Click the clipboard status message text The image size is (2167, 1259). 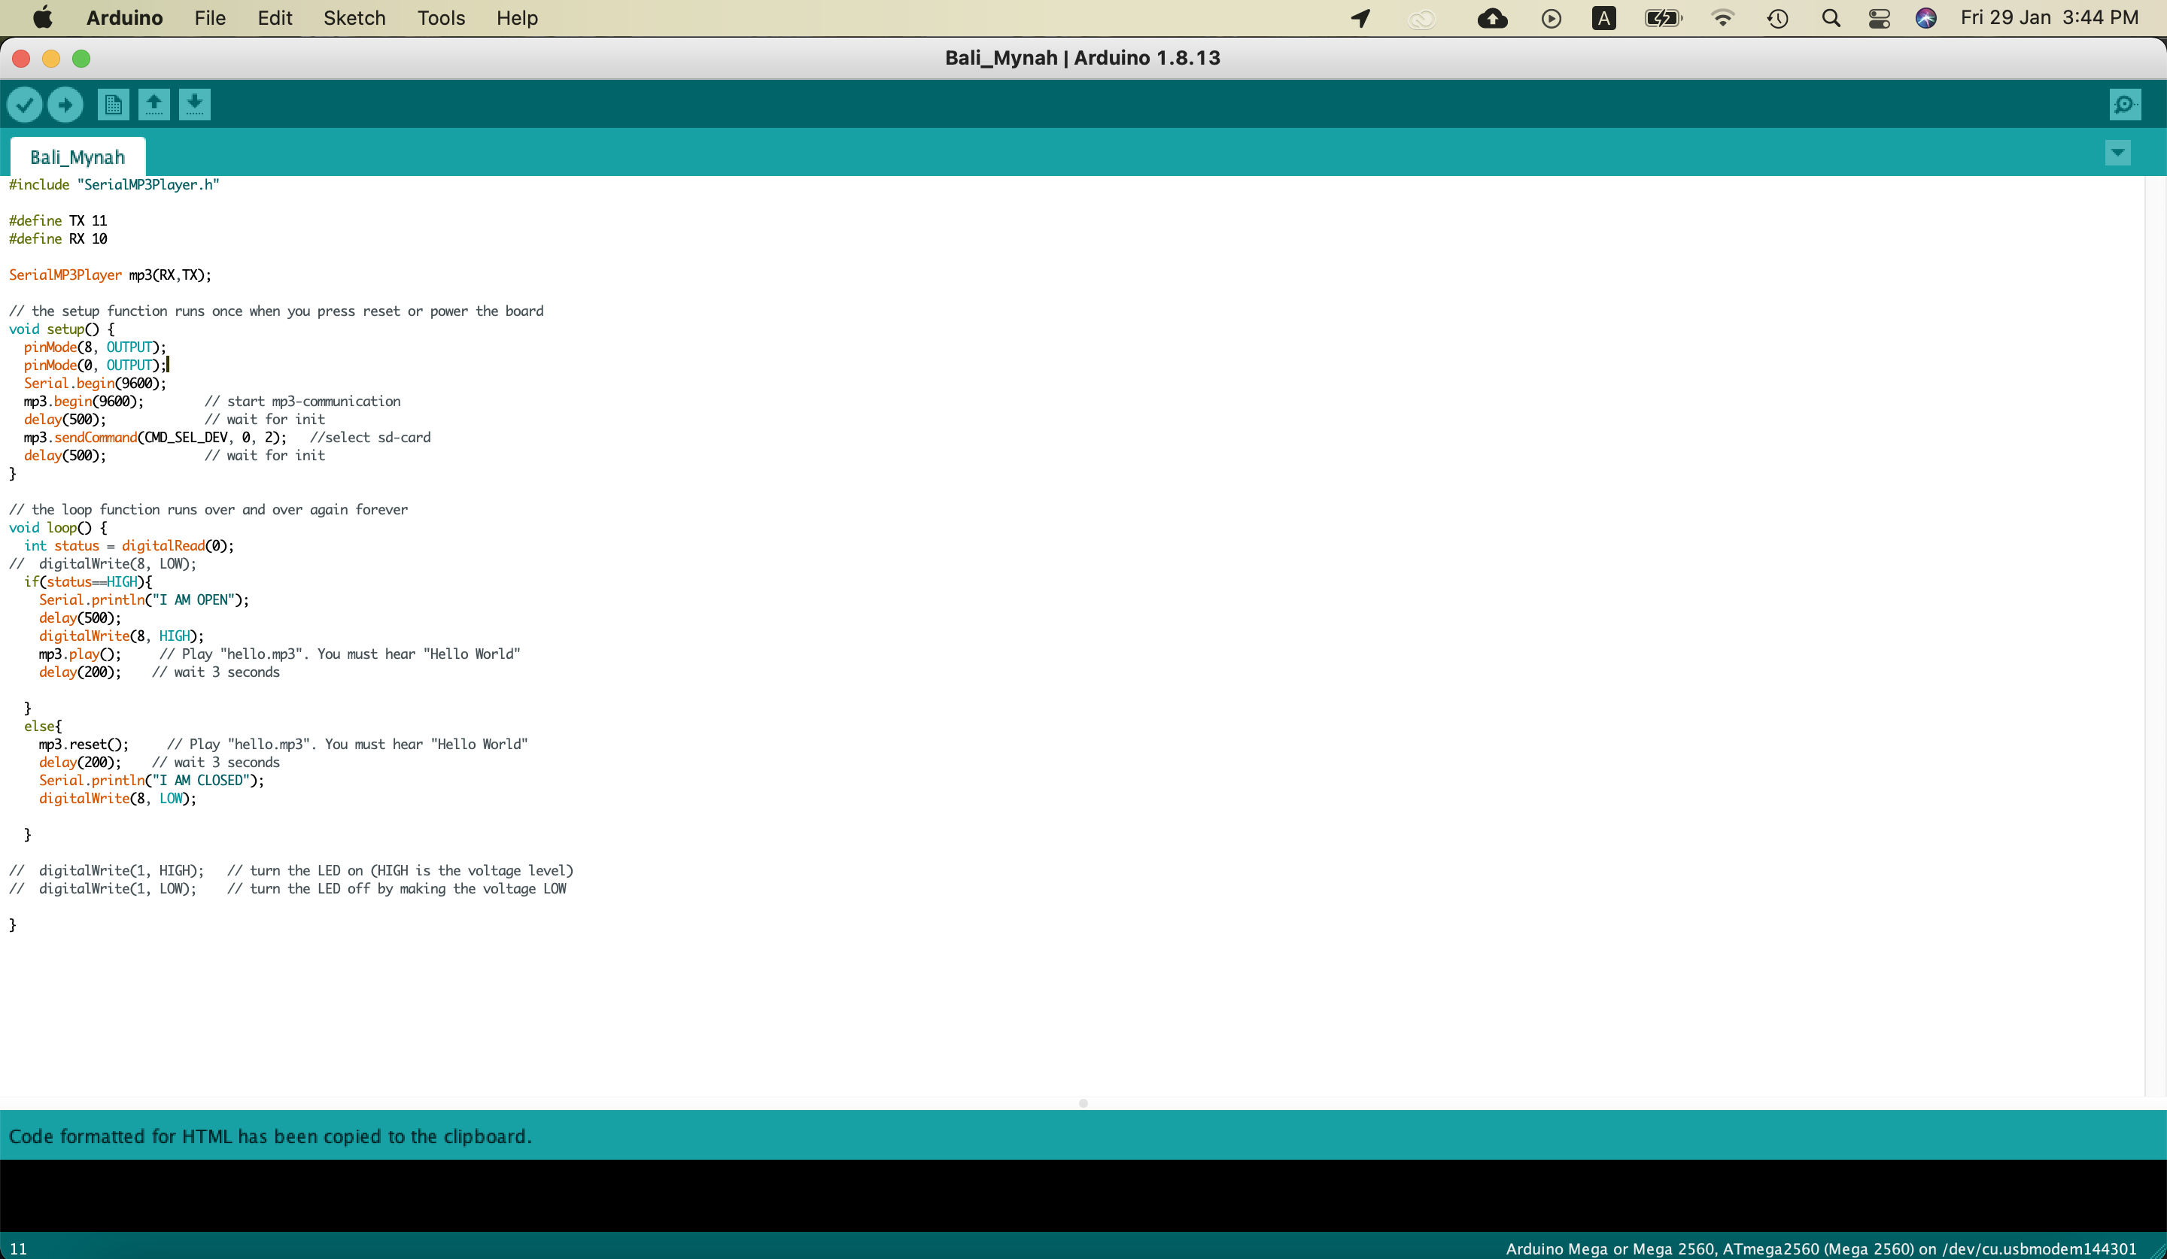click(x=270, y=1136)
